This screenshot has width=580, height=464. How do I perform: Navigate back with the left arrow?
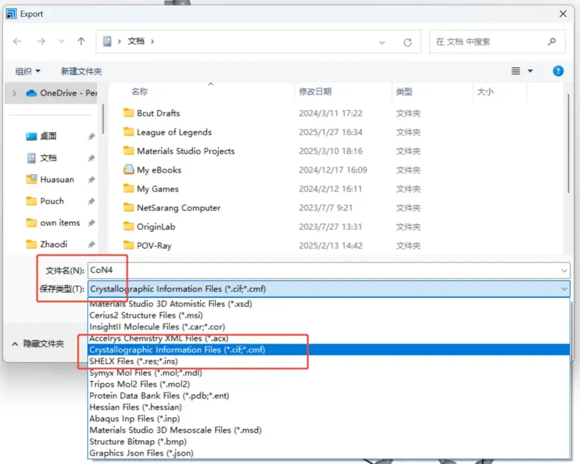17,41
